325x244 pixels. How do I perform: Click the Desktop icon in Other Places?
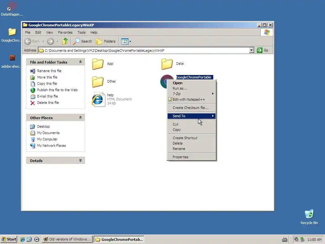click(x=33, y=126)
